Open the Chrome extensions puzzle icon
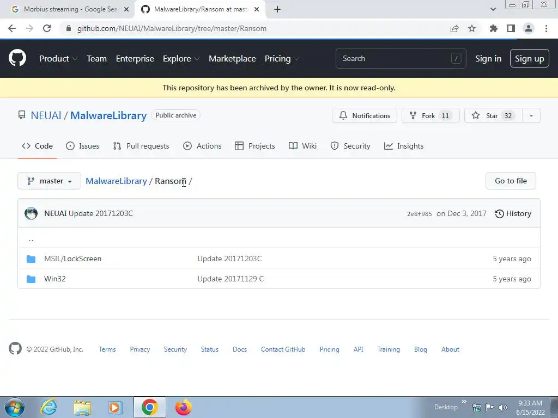Screen dimensions: 558x418 pyautogui.click(x=493, y=28)
